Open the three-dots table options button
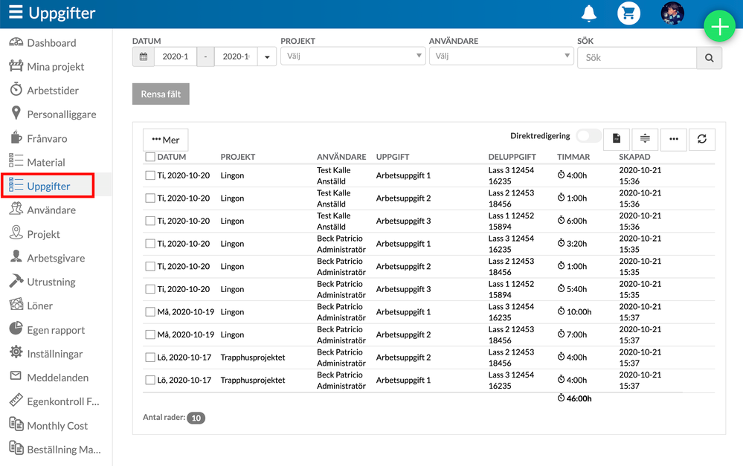The width and height of the screenshot is (743, 466). coord(673,139)
